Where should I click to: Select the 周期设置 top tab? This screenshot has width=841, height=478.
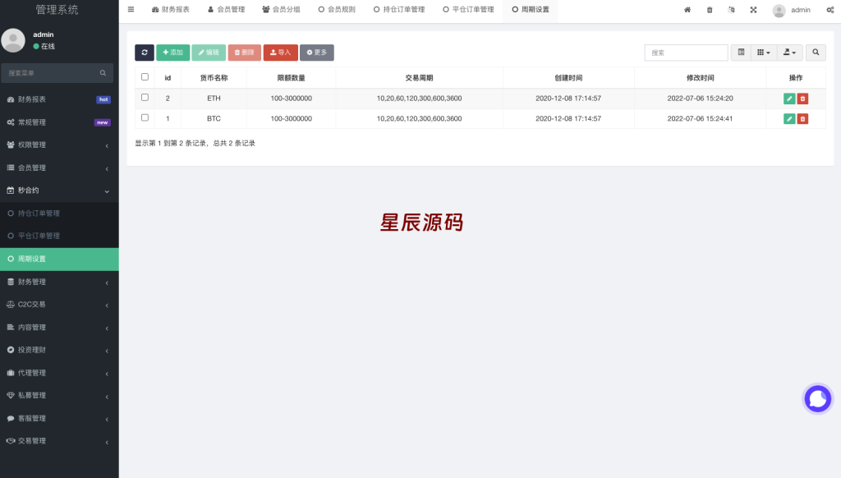click(531, 10)
